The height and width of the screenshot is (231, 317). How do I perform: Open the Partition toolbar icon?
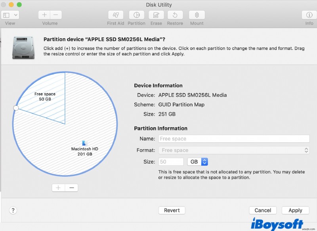(137, 15)
